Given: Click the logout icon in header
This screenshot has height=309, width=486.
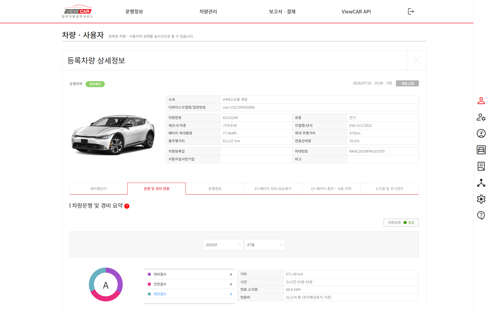Looking at the screenshot, I should click(411, 11).
